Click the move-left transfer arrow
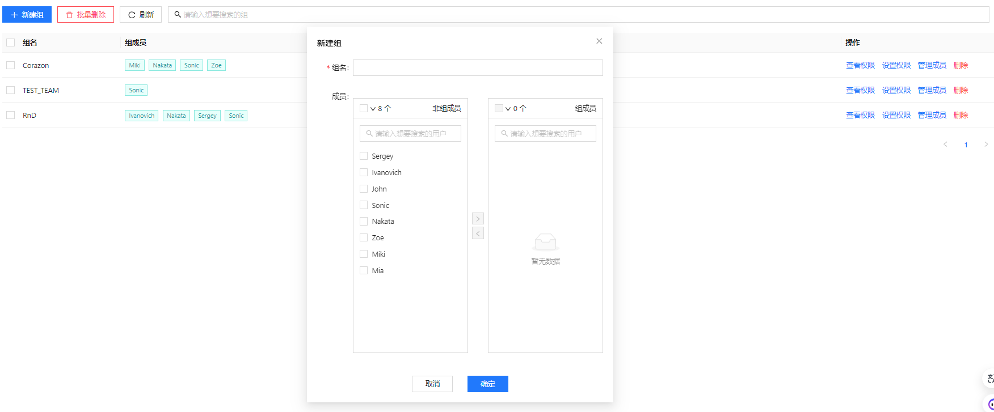Screen dimensions: 994x412 pyautogui.click(x=478, y=233)
